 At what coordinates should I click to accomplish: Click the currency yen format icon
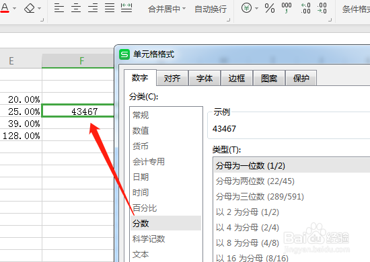click(246, 8)
